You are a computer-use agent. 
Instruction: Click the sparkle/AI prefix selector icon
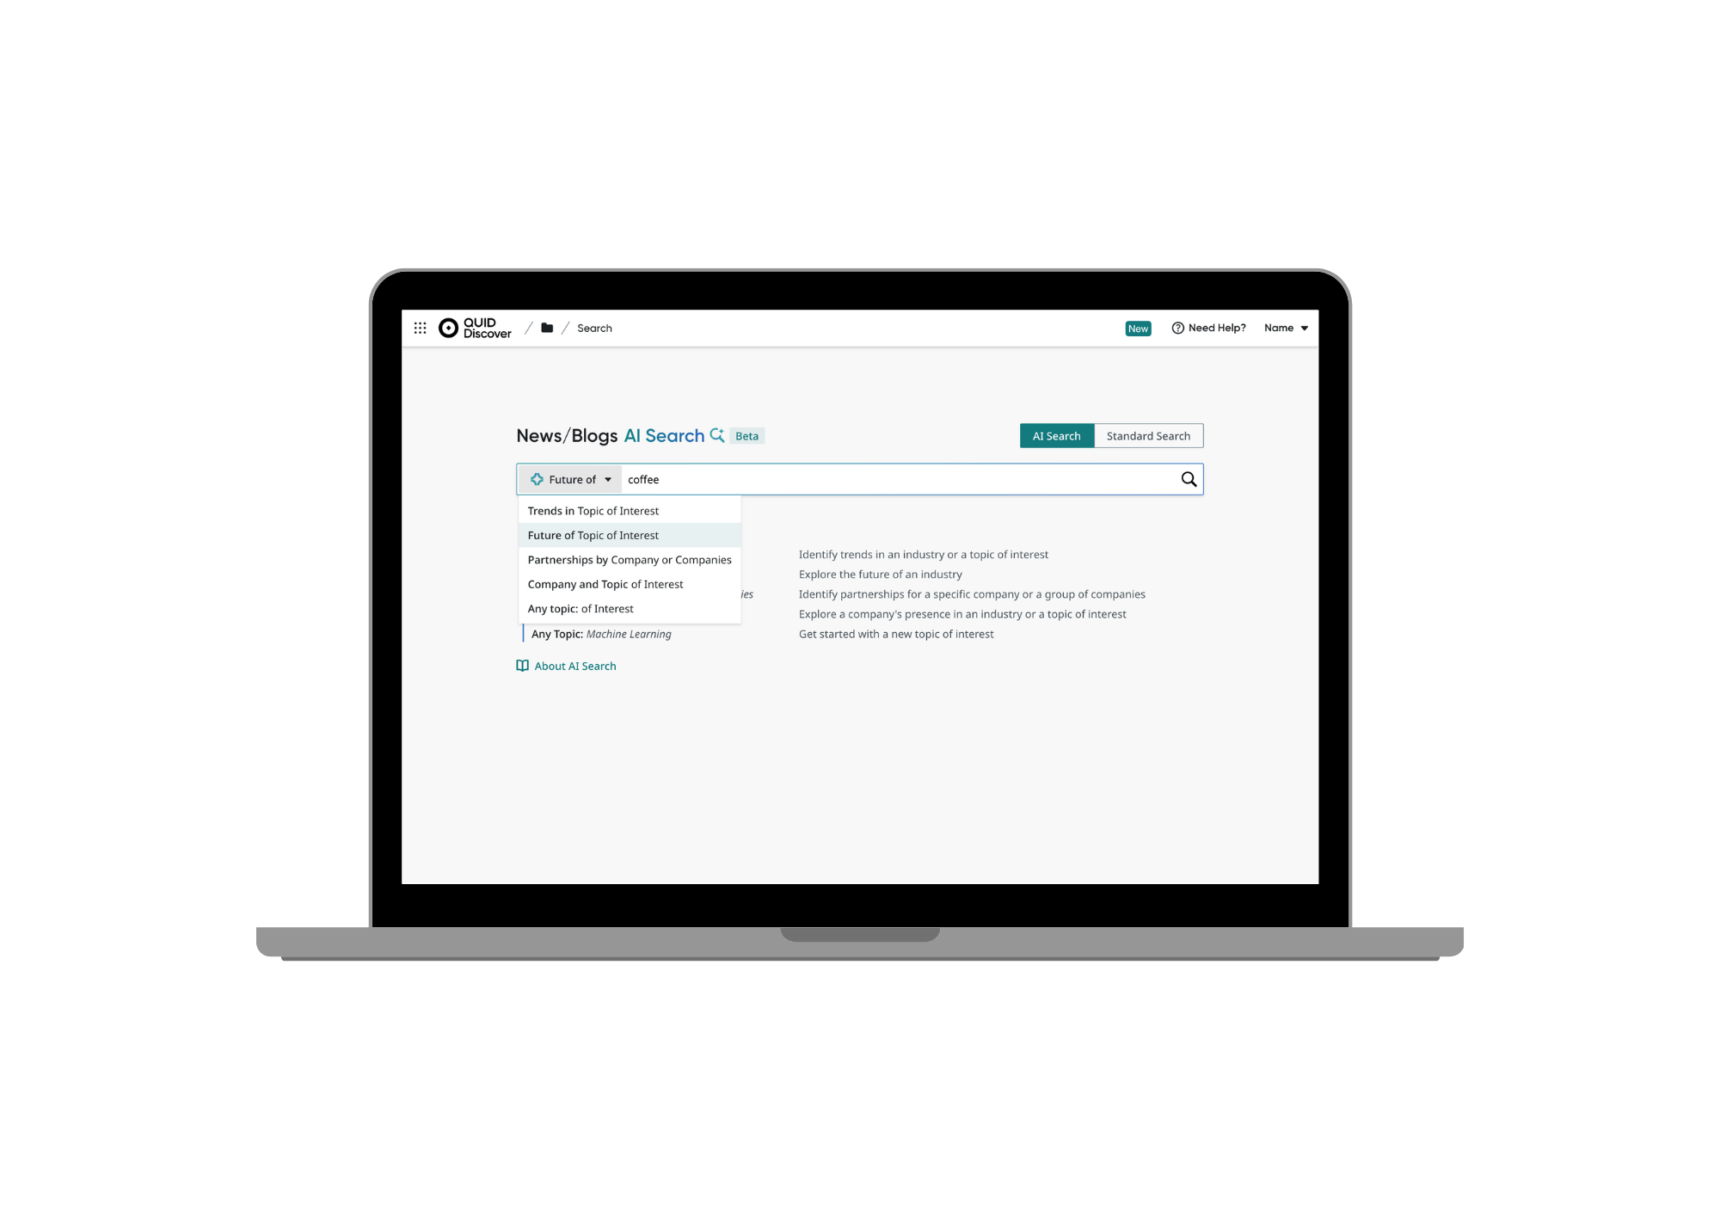[537, 479]
